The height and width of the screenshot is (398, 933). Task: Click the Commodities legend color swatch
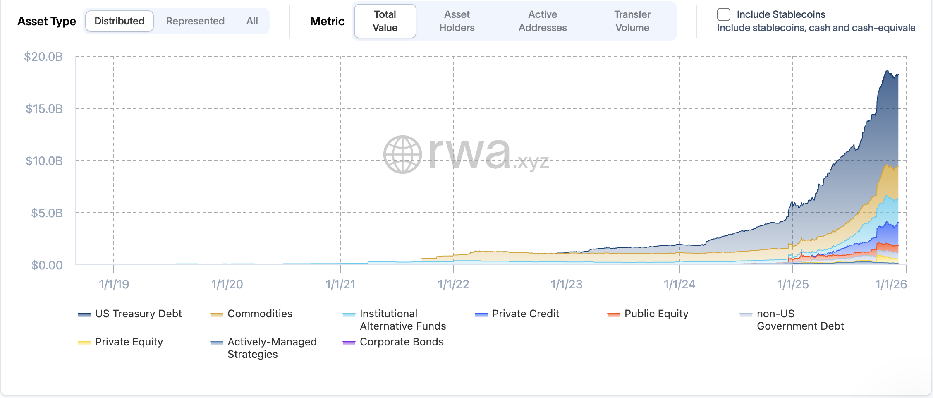pyautogui.click(x=217, y=315)
